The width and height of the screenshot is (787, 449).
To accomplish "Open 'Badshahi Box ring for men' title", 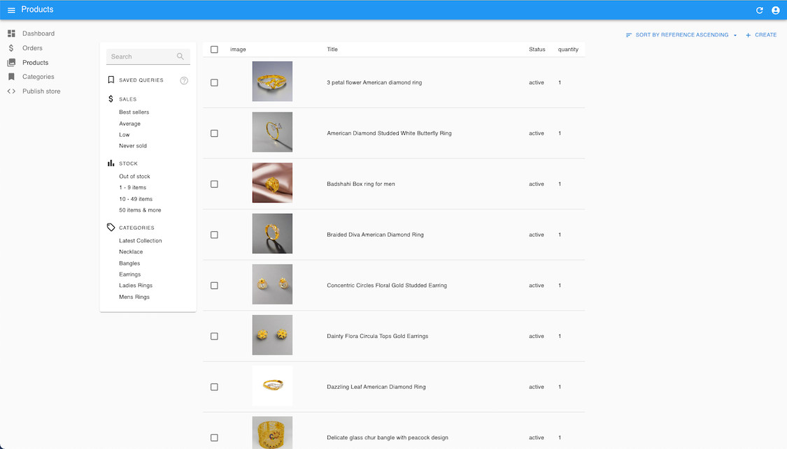I will pos(361,184).
